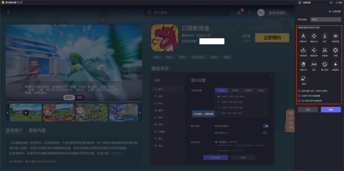344x171 pixels.
Task: Toggle 进入游戏时显示按键说明 checkbox
Action: tap(299, 101)
